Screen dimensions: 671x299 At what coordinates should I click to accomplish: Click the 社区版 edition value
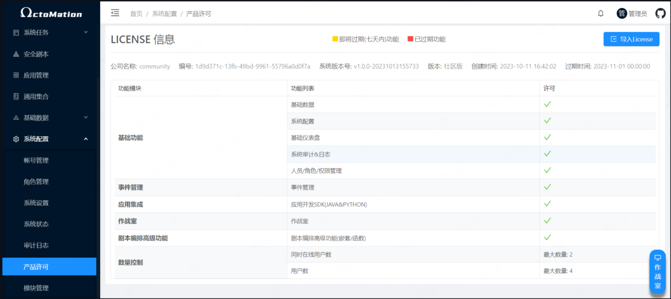(453, 67)
